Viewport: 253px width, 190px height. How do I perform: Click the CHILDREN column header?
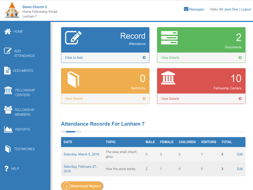[187, 142]
